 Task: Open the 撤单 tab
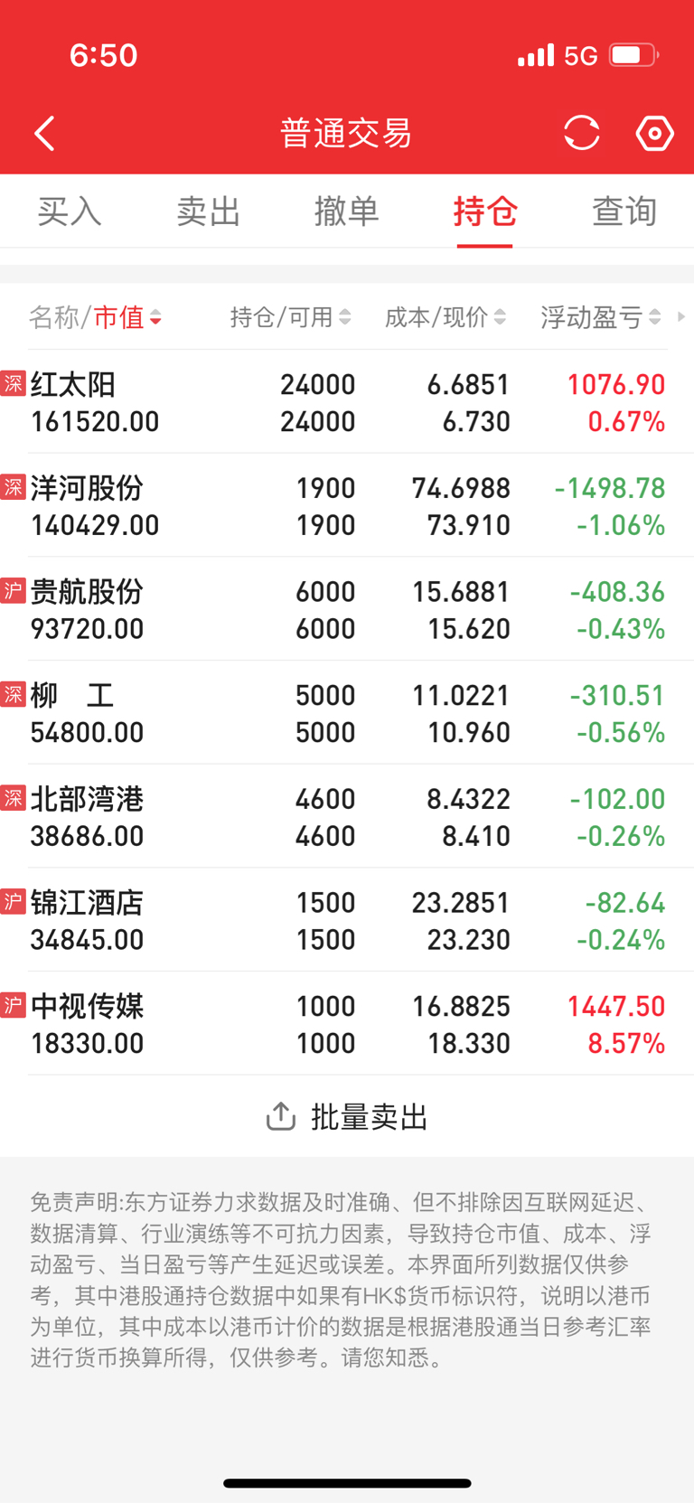coord(347,211)
